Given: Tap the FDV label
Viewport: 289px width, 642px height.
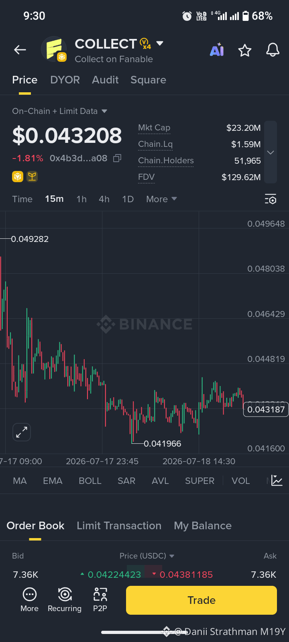Looking at the screenshot, I should pyautogui.click(x=146, y=177).
